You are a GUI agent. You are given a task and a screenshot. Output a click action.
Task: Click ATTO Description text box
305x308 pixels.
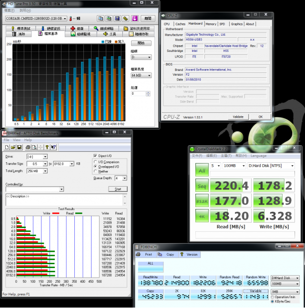pos(64,200)
